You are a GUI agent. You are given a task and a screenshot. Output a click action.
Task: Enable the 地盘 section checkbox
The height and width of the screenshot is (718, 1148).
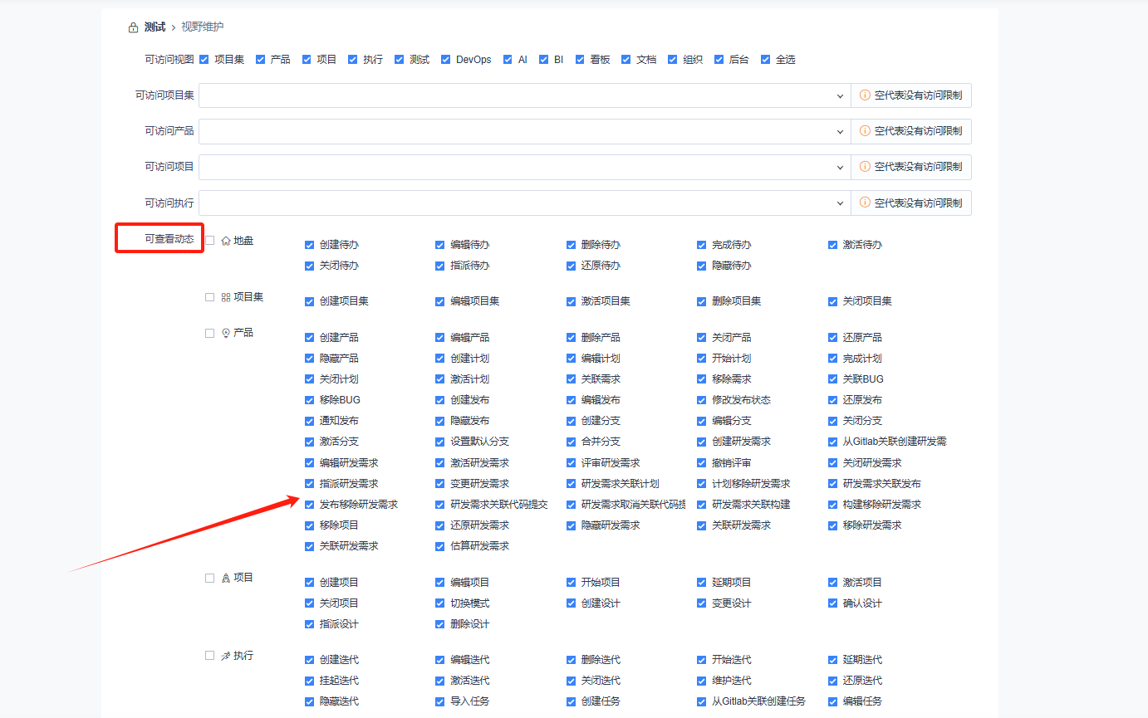[x=209, y=240]
